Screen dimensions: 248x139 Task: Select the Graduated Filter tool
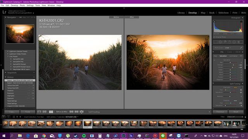(x=229, y=42)
